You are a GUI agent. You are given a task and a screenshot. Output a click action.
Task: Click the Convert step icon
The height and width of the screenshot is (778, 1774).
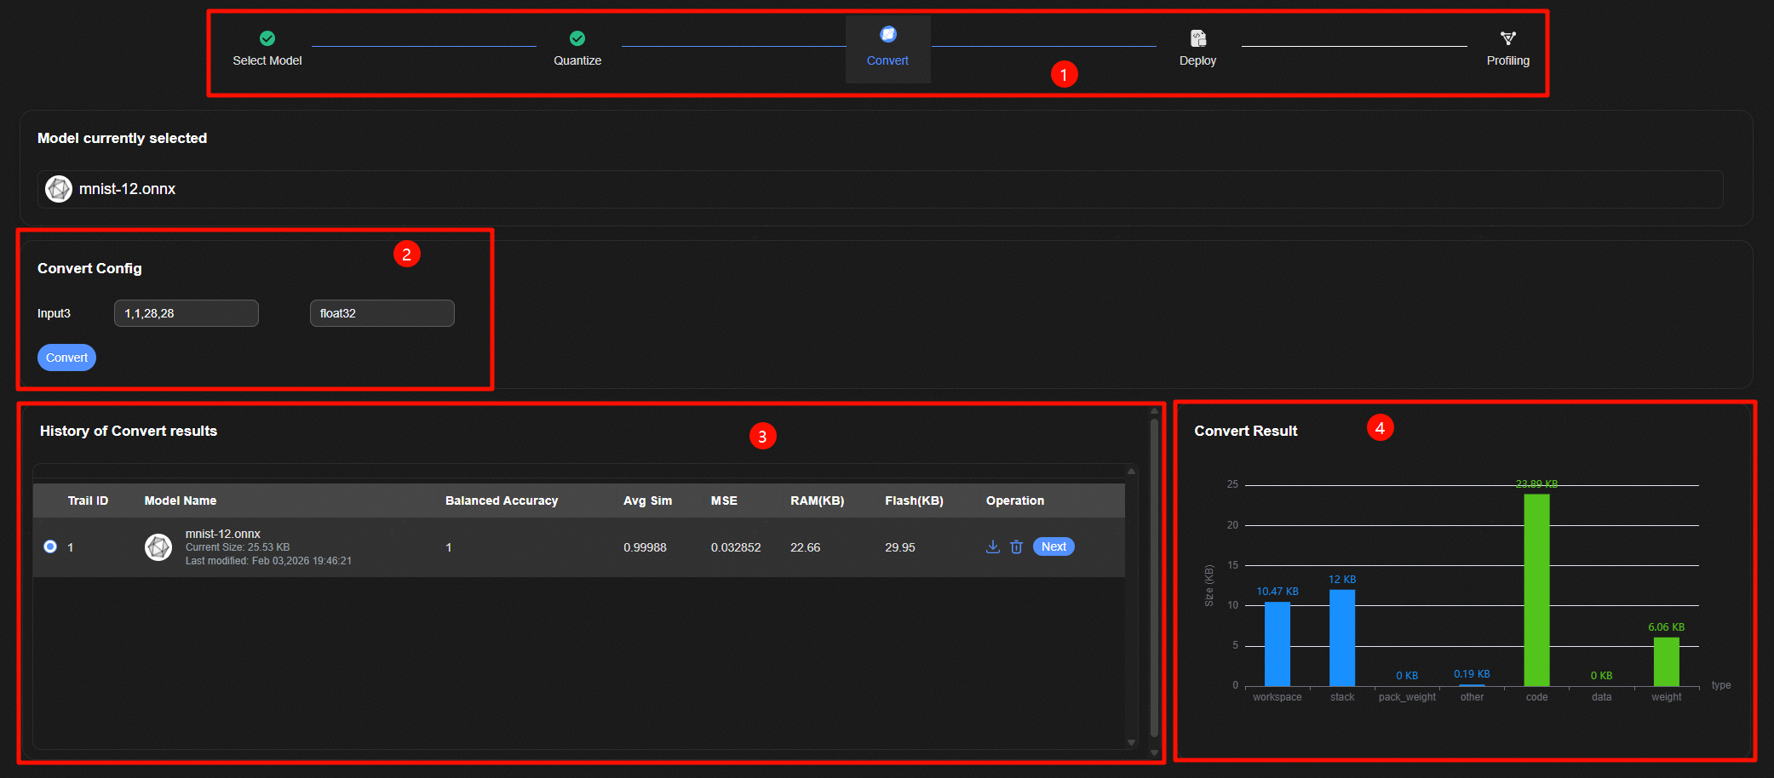click(887, 34)
